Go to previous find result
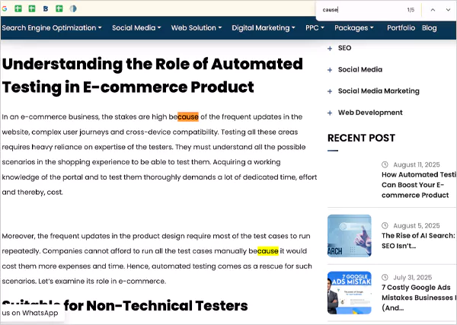The width and height of the screenshot is (457, 325). pos(433,10)
